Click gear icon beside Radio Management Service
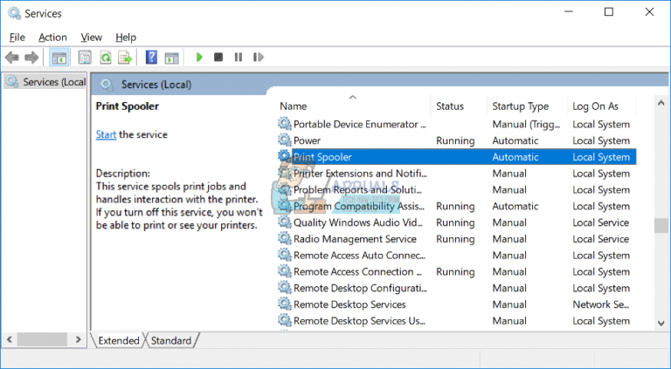 point(284,238)
